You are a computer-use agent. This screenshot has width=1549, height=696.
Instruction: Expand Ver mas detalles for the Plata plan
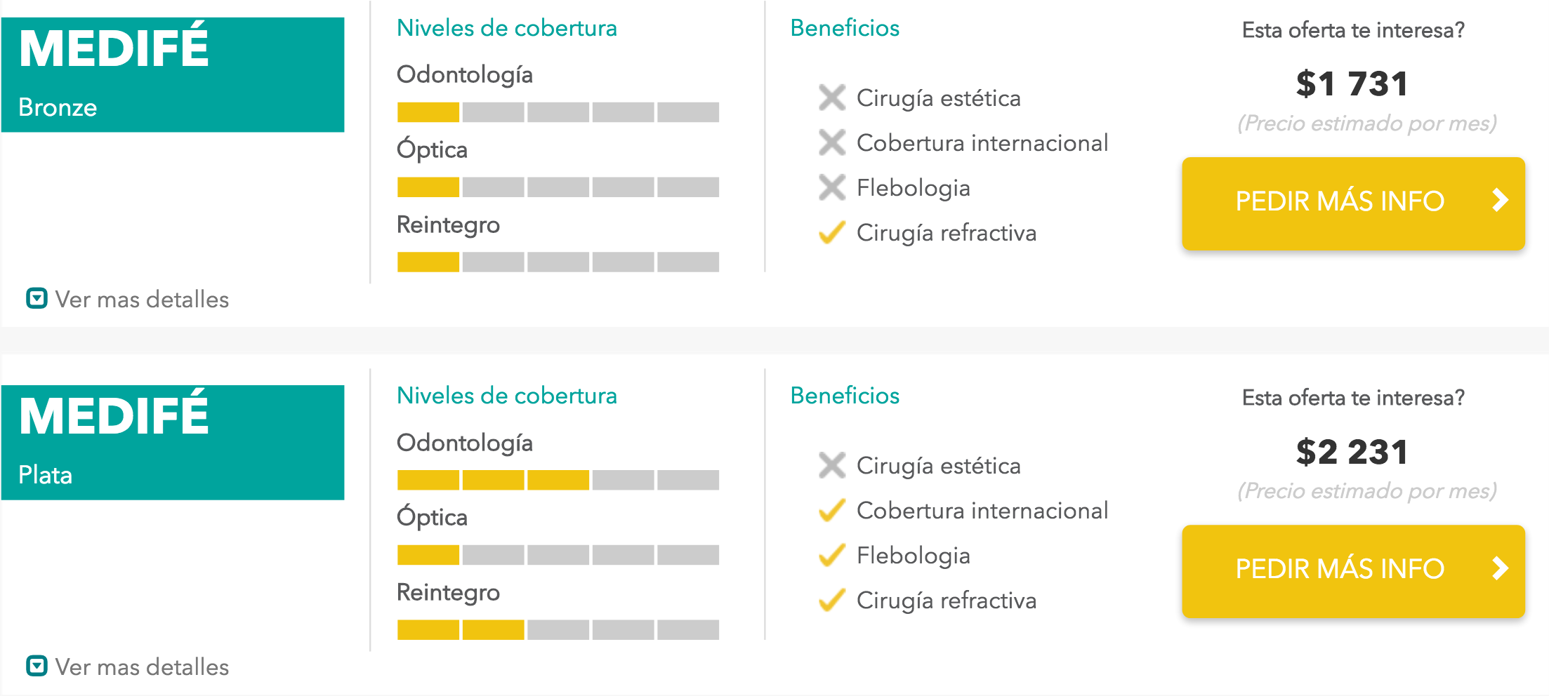(x=128, y=667)
